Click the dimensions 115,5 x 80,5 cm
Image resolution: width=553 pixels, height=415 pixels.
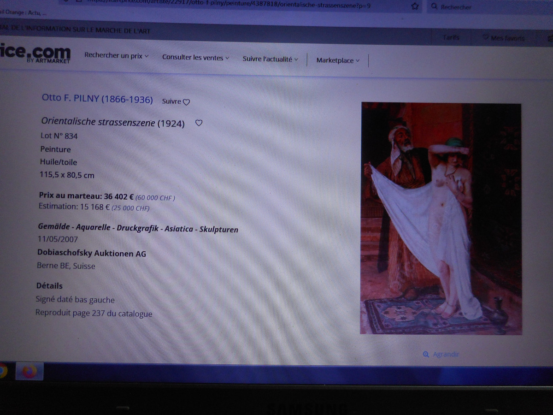67,175
